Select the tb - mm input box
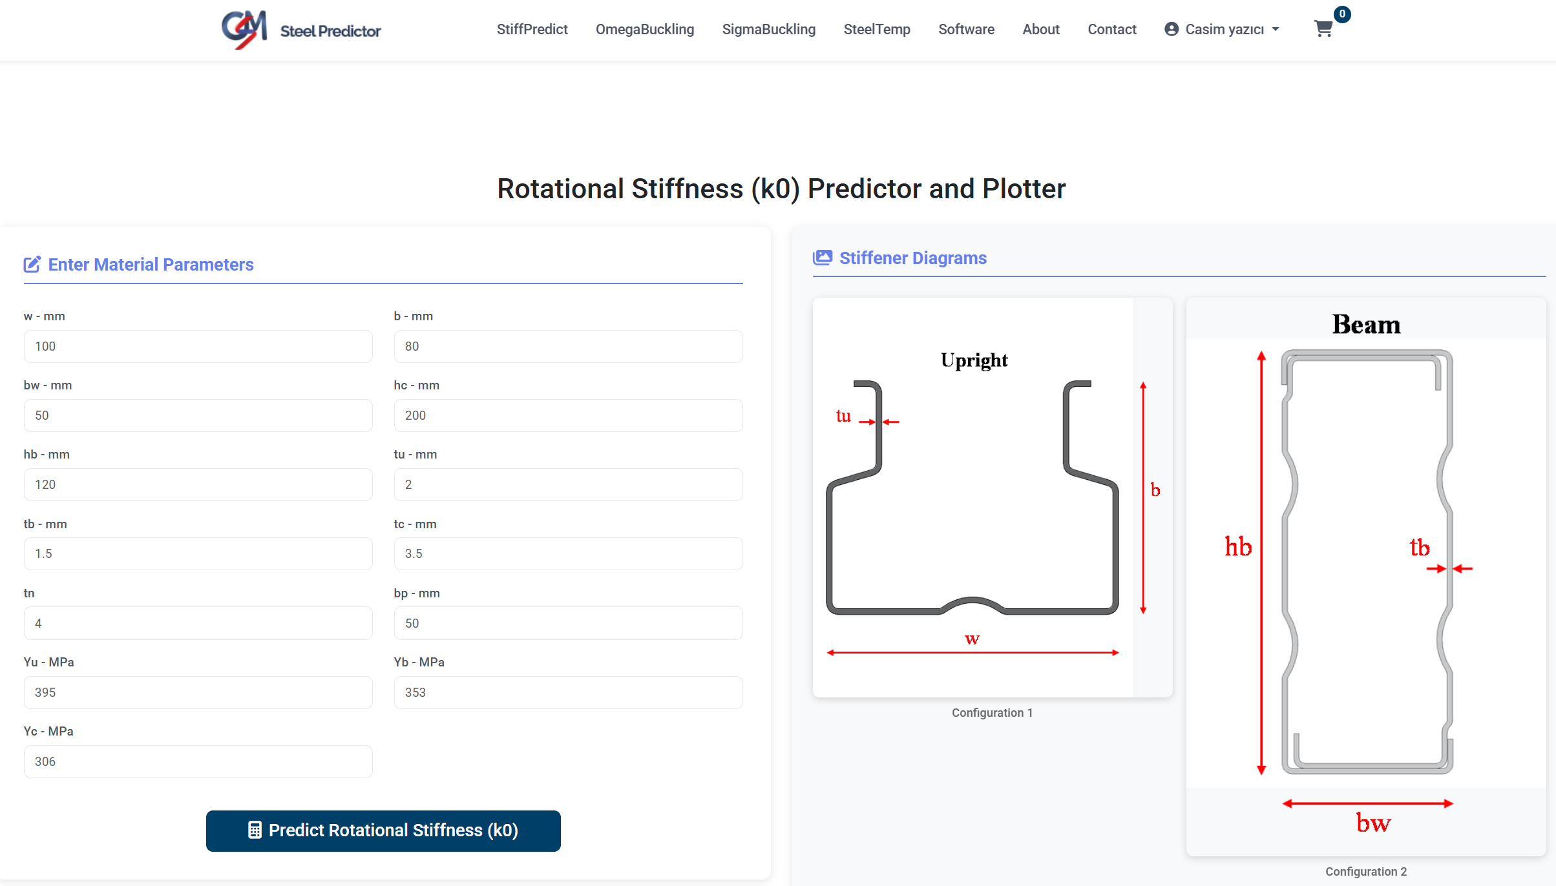Image resolution: width=1556 pixels, height=886 pixels. (198, 553)
